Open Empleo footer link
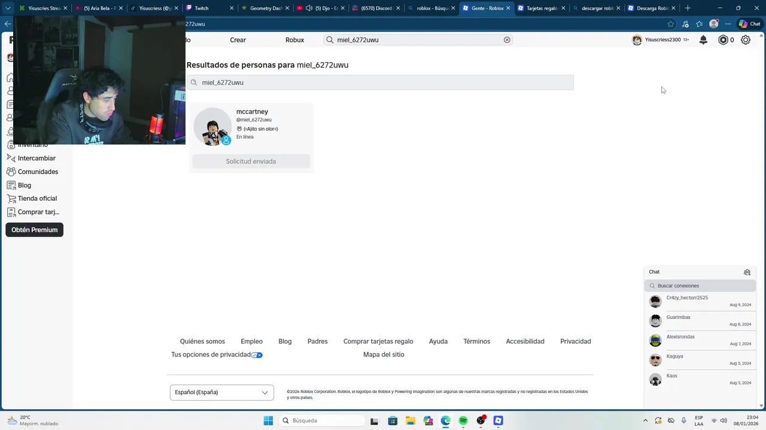 (251, 342)
